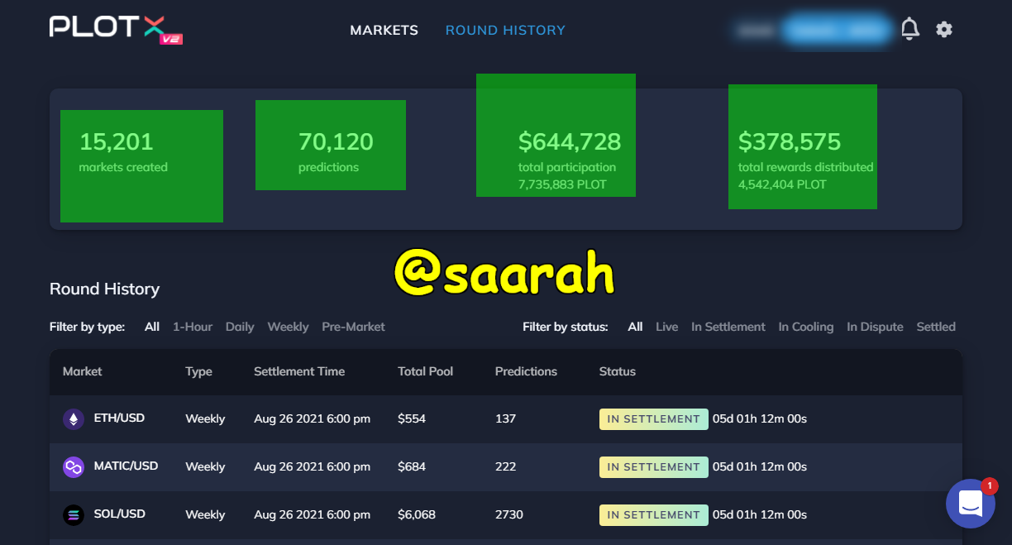Click the ETH/USD countdown timer

click(760, 419)
